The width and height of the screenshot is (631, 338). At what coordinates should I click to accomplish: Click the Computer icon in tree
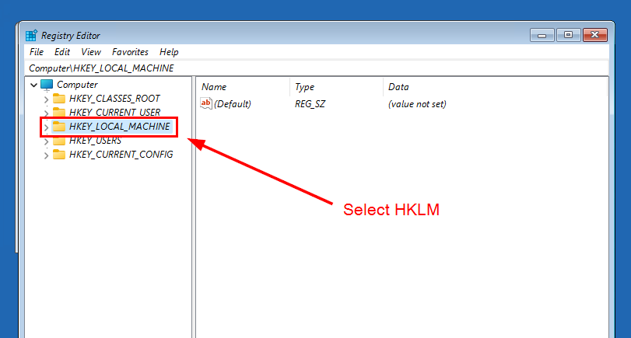[47, 85]
